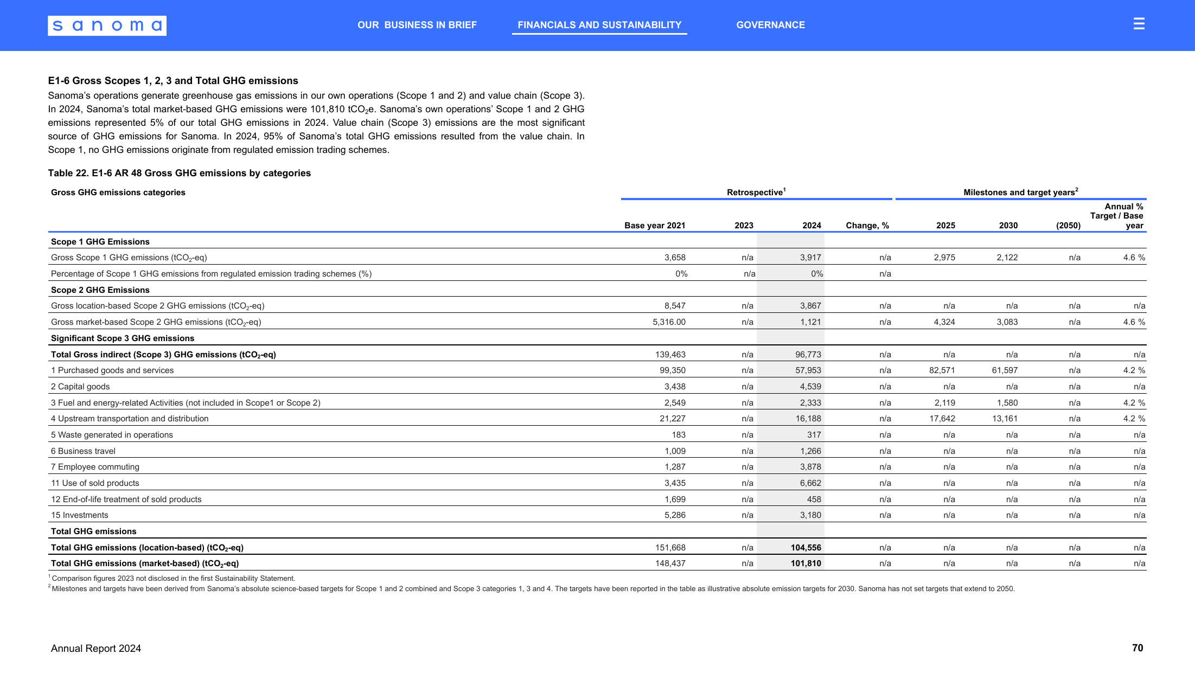This screenshot has height=673, width=1195.
Task: Click Milestones and target years header
Action: coord(1020,192)
